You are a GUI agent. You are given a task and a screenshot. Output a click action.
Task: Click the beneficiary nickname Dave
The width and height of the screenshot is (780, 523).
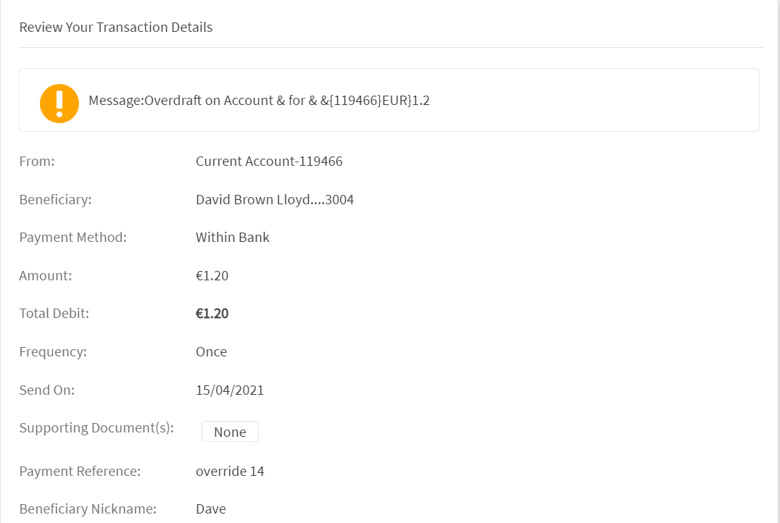[211, 509]
